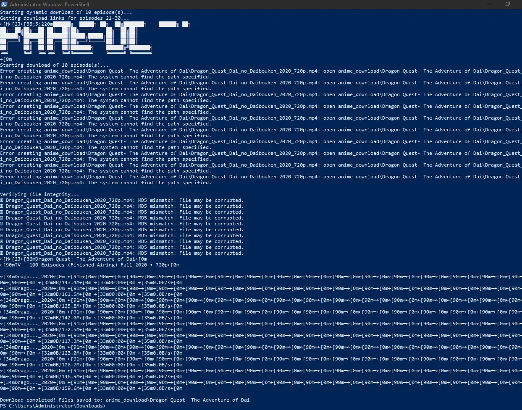This screenshot has width=522, height=410.
Task: Click the 'Download completed! Files saved to' line
Action: [125, 400]
